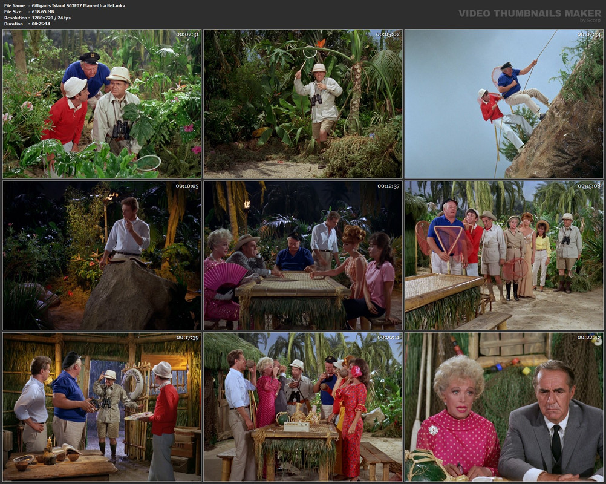Click the duration value 00:25:14
Screen dimensions: 606x484
tap(41, 24)
